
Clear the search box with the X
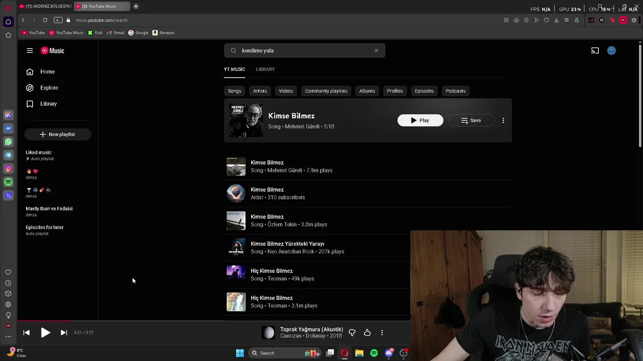point(376,51)
